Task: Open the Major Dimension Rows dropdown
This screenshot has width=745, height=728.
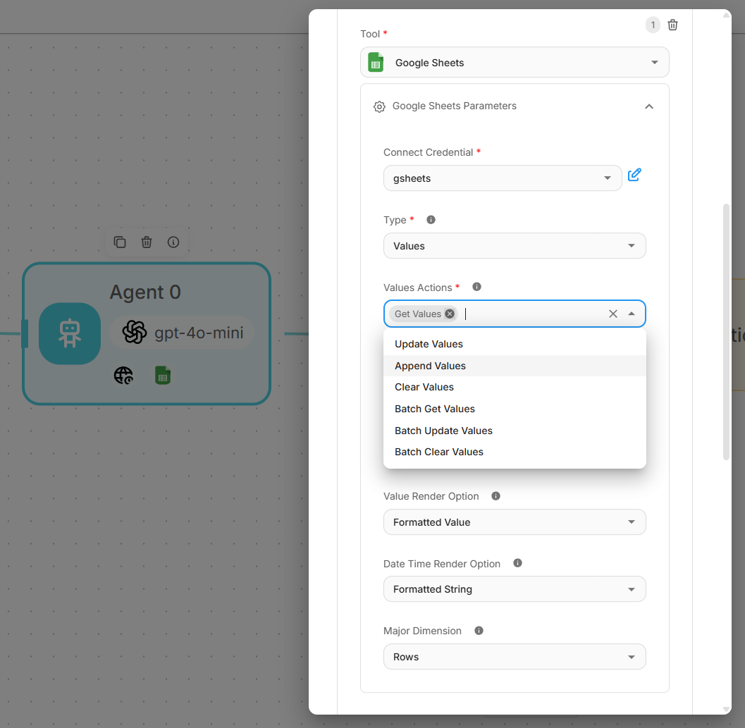Action: coord(515,657)
